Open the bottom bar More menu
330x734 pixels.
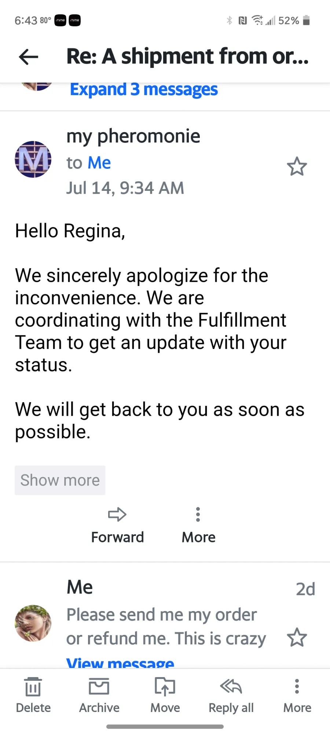[x=297, y=695]
